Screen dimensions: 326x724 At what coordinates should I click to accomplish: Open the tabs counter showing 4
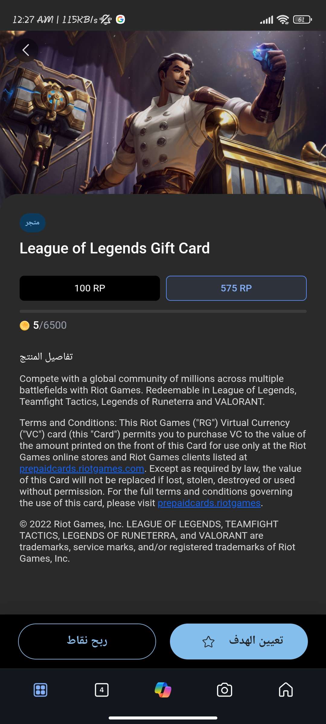102,690
